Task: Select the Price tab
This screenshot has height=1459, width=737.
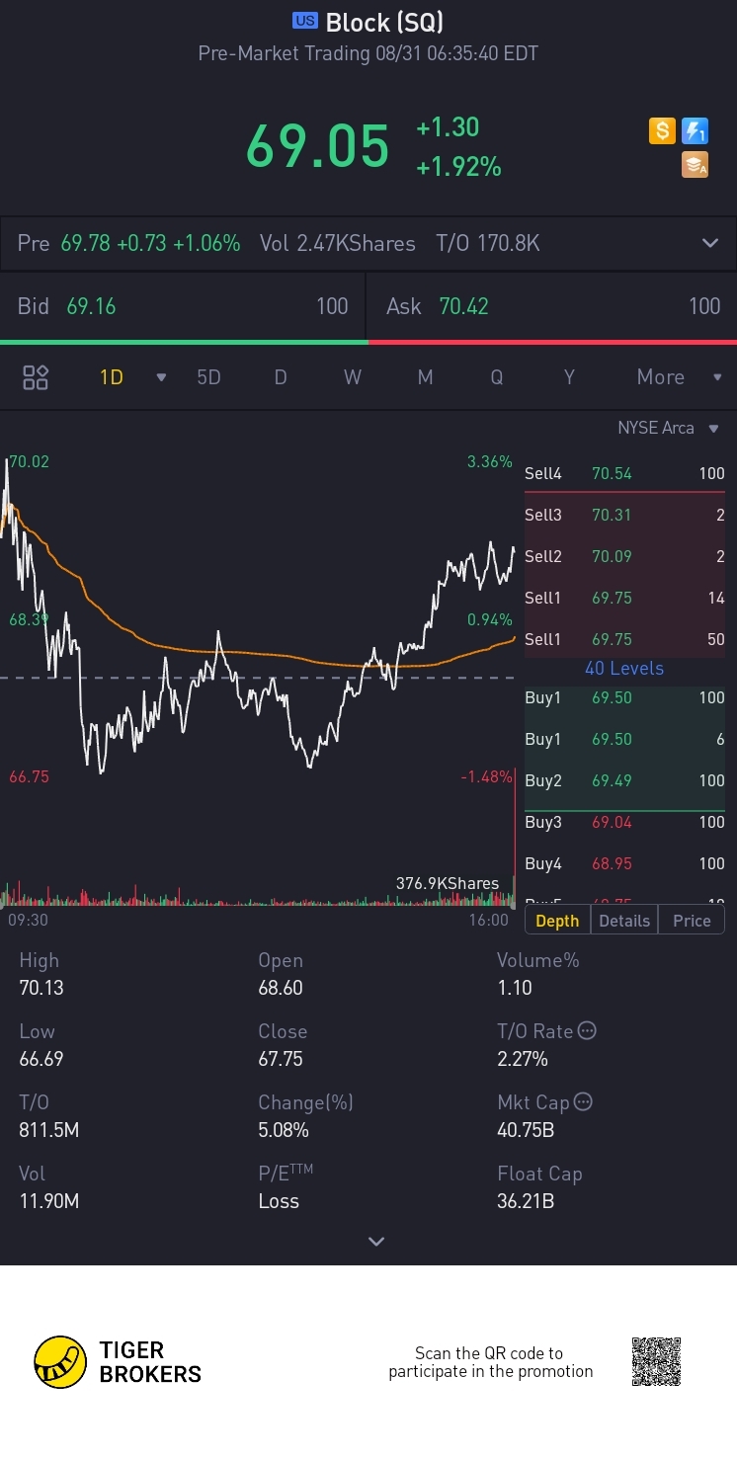Action: (692, 921)
